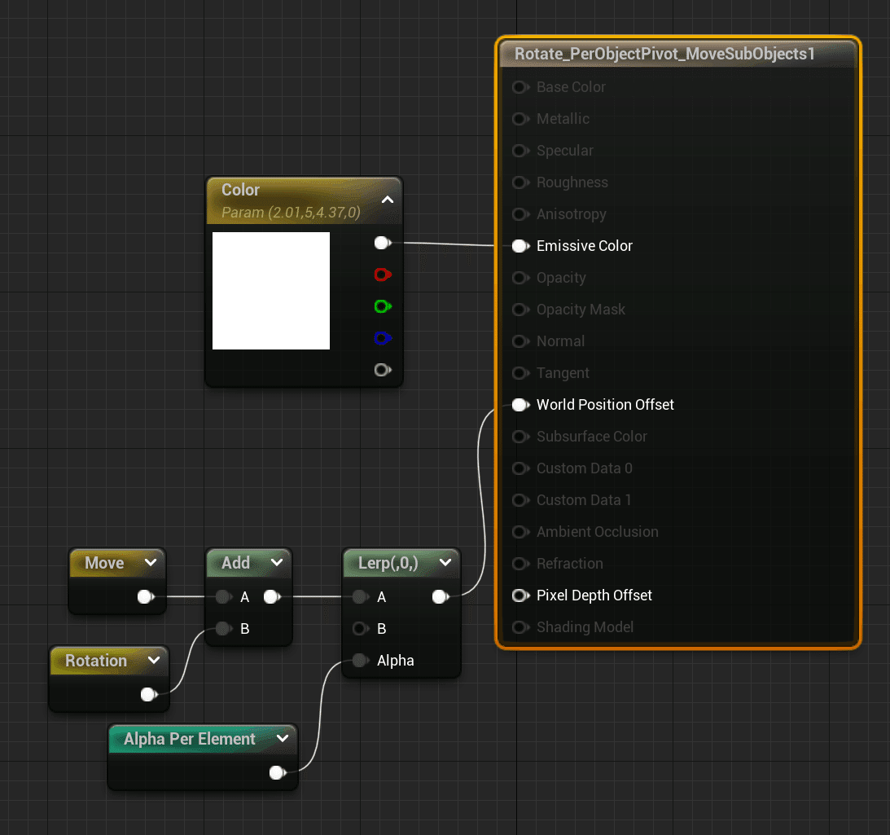The width and height of the screenshot is (890, 835).
Task: Click the white RGB output pin of Color
Action: coord(383,243)
